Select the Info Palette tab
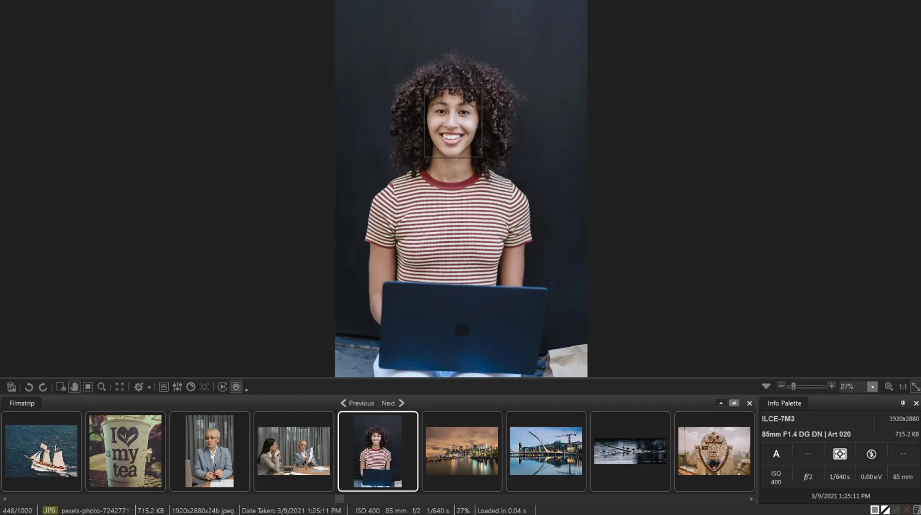921x515 pixels. click(x=784, y=403)
